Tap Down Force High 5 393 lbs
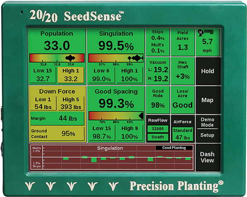247x197 pixels. pyautogui.click(x=71, y=103)
